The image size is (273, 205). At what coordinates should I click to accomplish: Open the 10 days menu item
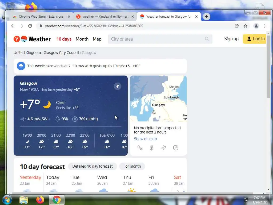(x=64, y=39)
